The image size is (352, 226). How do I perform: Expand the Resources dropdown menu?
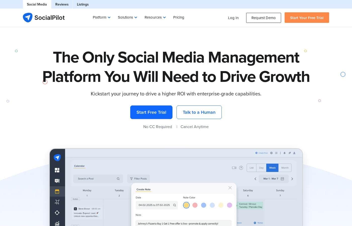tap(155, 17)
